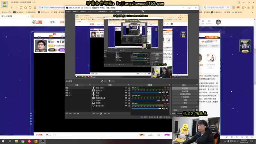Click the browser search input field
The height and width of the screenshot is (144, 256).
216,7
